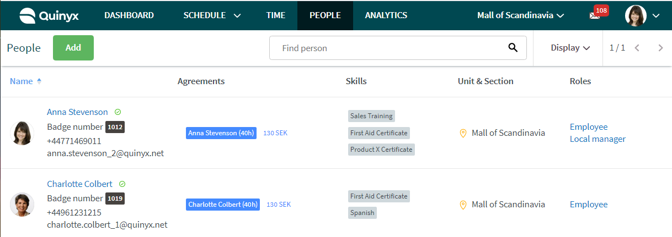Click the sort arrow on the Name column
This screenshot has width=672, height=237.
(39, 81)
